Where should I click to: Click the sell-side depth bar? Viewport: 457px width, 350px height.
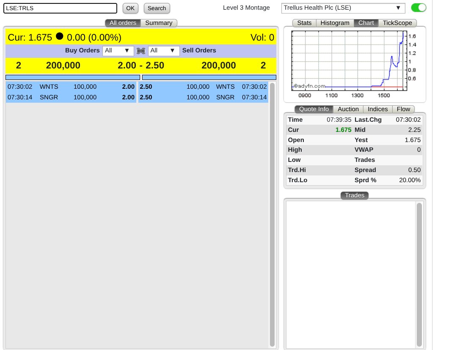[x=209, y=77]
